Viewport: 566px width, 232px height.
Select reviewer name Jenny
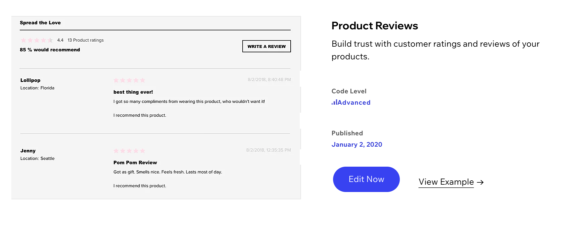tap(28, 151)
